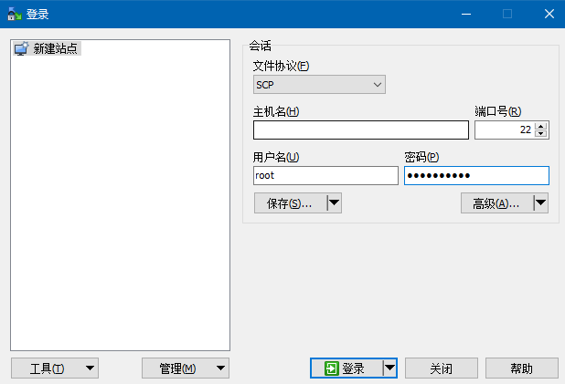The height and width of the screenshot is (384, 565).
Task: Increase port number with up arrow
Action: point(541,126)
